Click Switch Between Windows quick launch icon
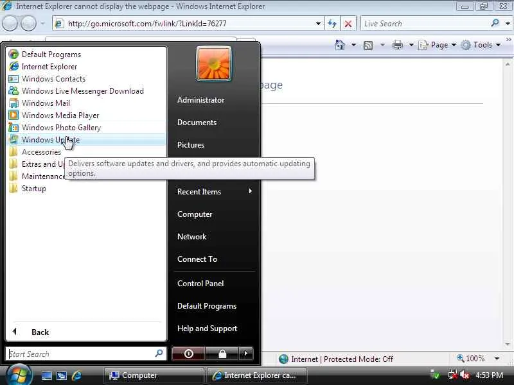The image size is (514, 385). (x=62, y=375)
